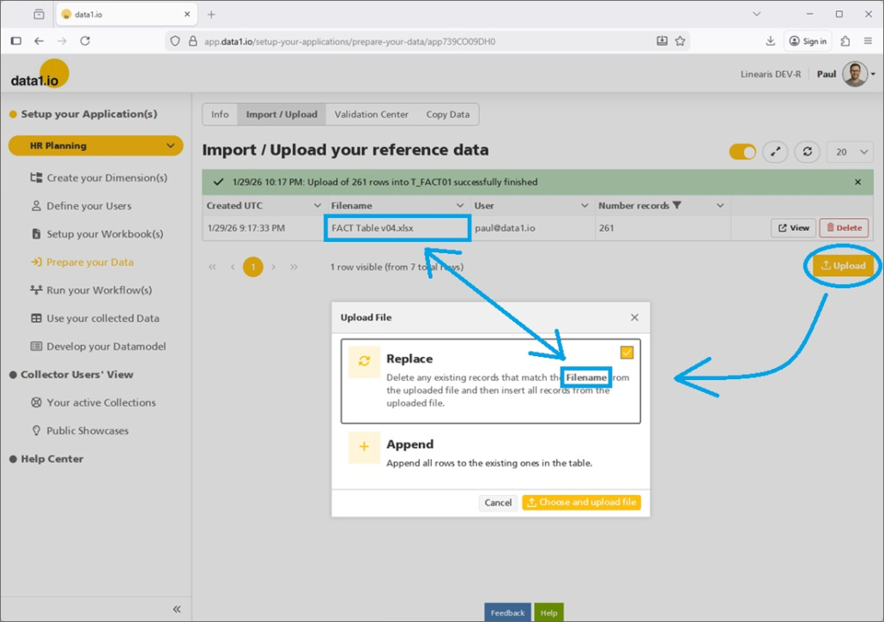Open the page size 20 dropdown

click(x=850, y=152)
